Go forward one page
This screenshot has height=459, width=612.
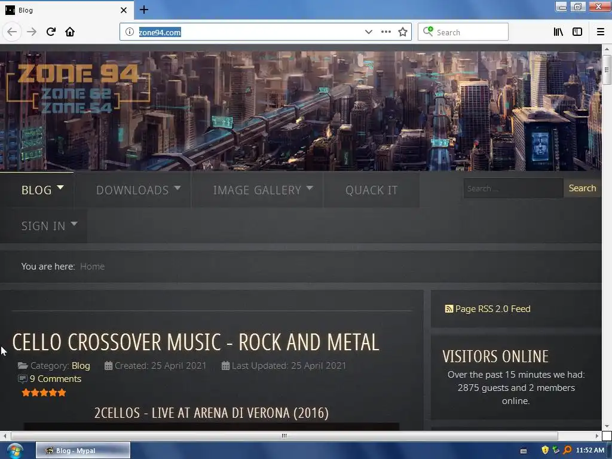32,32
